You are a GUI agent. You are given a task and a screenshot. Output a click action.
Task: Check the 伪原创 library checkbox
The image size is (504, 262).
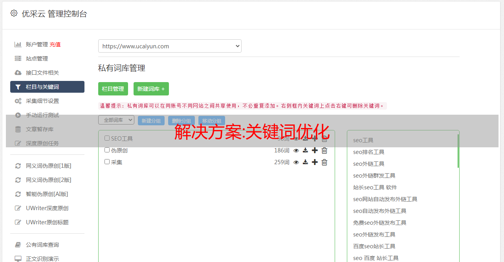(107, 150)
